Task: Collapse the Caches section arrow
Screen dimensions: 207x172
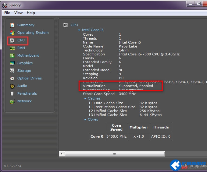Action: point(85,98)
